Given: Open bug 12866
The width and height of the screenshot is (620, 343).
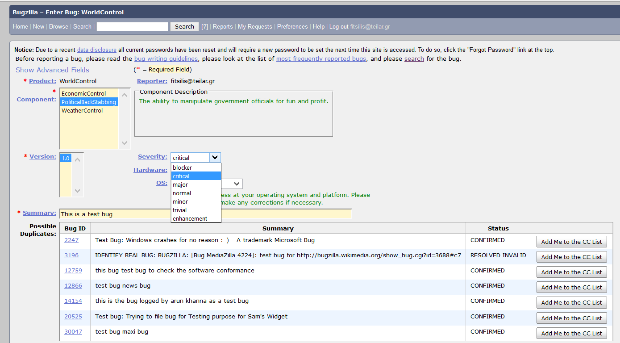Looking at the screenshot, I should [73, 286].
